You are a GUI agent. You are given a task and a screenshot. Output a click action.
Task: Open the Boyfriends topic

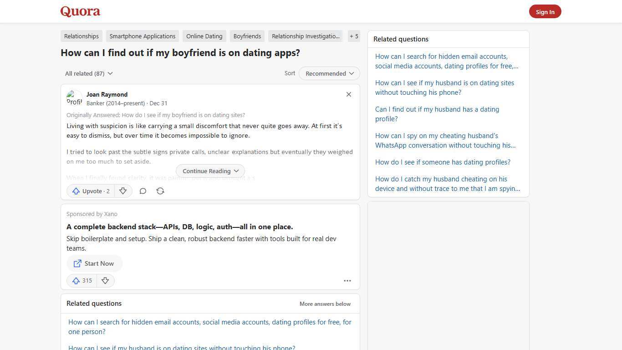click(x=247, y=36)
